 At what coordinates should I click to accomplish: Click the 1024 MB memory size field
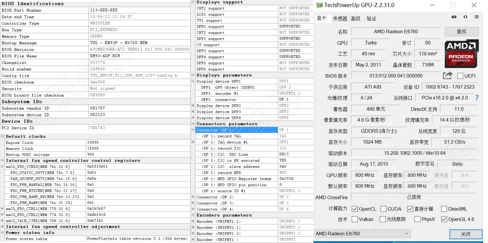click(372, 142)
